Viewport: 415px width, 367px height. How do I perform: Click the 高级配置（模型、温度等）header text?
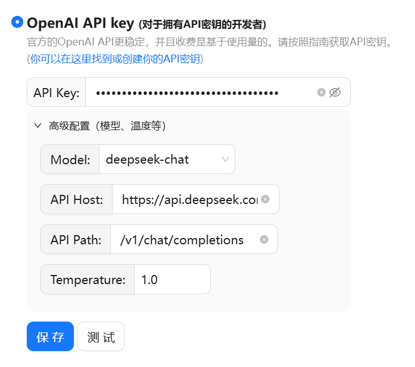(107, 126)
